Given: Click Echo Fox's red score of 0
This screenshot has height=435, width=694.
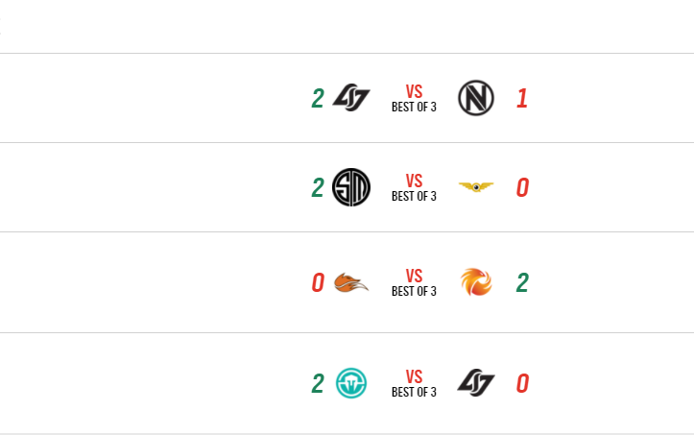Looking at the screenshot, I should coord(317,283).
